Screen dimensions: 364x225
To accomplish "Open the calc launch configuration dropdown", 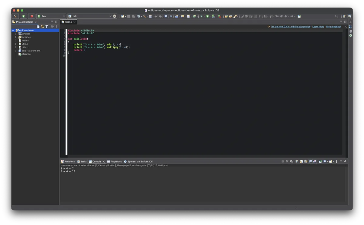I will click(x=111, y=16).
